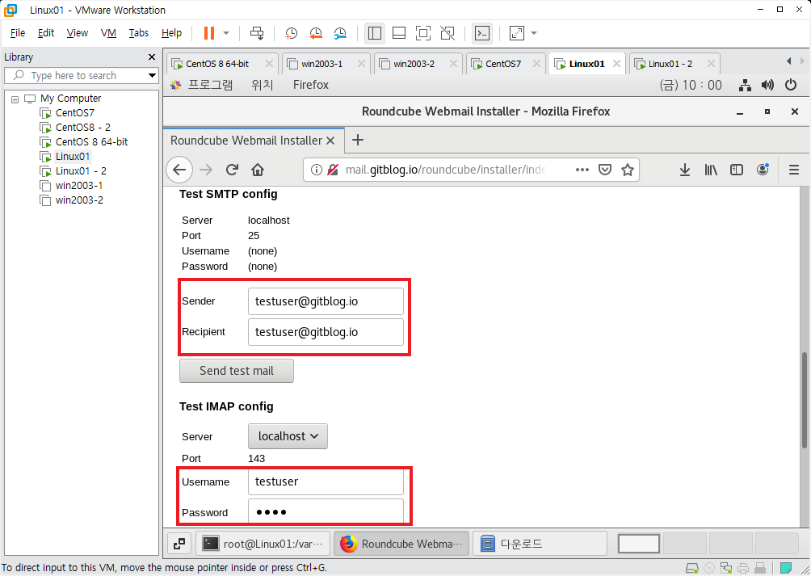Pause the virtual machine from the toolbar
Viewport: 811px width, 576px height.
(209, 33)
